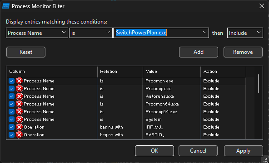Select the FASTIO_ value cell
Viewport: 269px width, 163px height.
click(155, 134)
